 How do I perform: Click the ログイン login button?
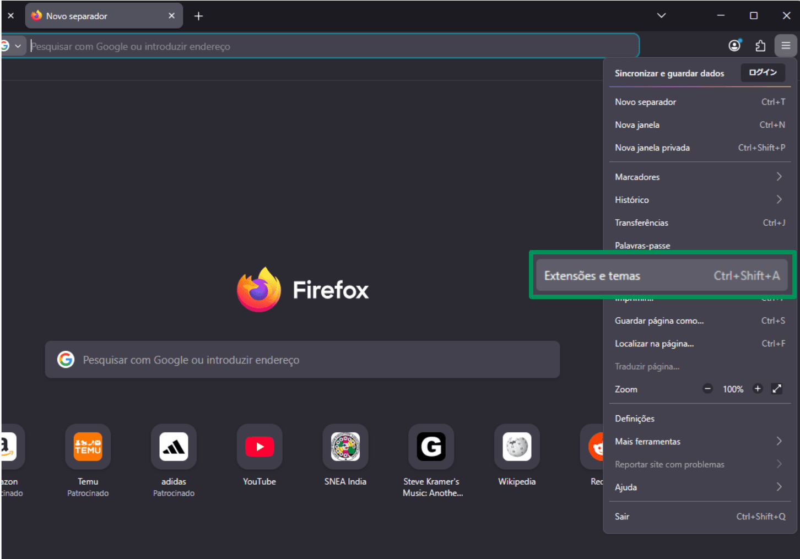click(763, 72)
